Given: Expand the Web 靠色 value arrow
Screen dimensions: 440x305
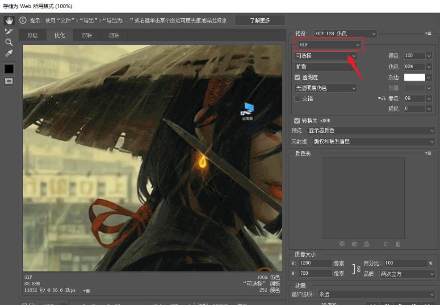Looking at the screenshot, I should click(429, 99).
